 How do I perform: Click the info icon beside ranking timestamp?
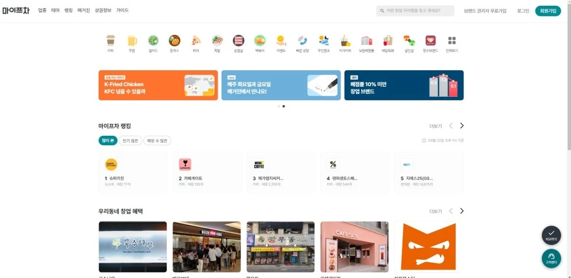point(424,140)
